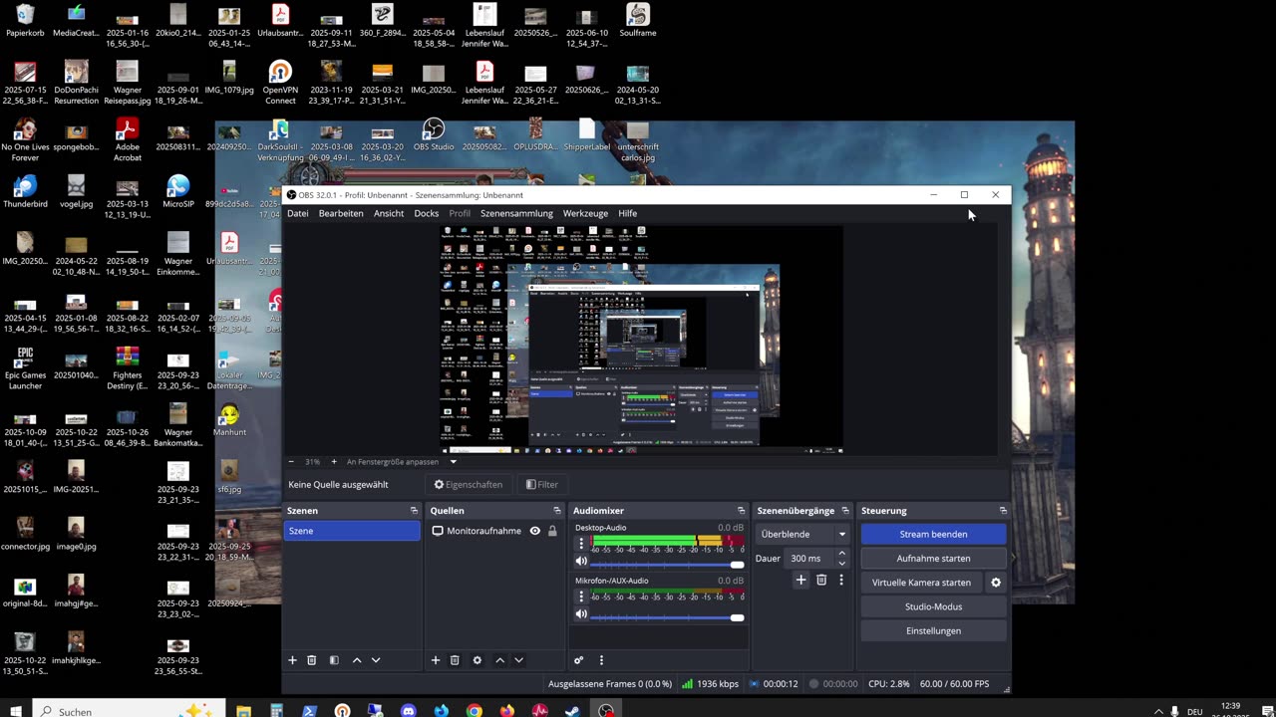This screenshot has width=1276, height=717.
Task: Add a scene transition with plus icon
Action: (x=800, y=580)
